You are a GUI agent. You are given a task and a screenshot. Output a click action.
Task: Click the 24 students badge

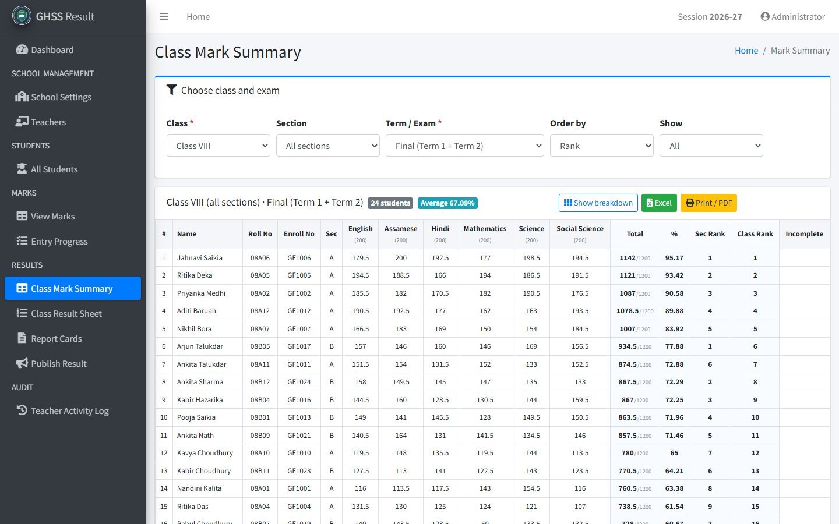point(390,203)
